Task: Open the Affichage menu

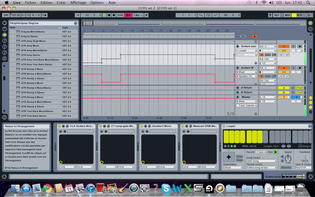Action: (x=78, y=2)
